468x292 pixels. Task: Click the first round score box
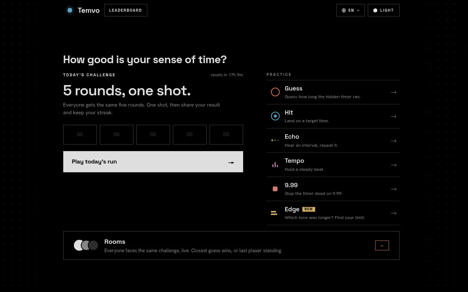coord(80,135)
